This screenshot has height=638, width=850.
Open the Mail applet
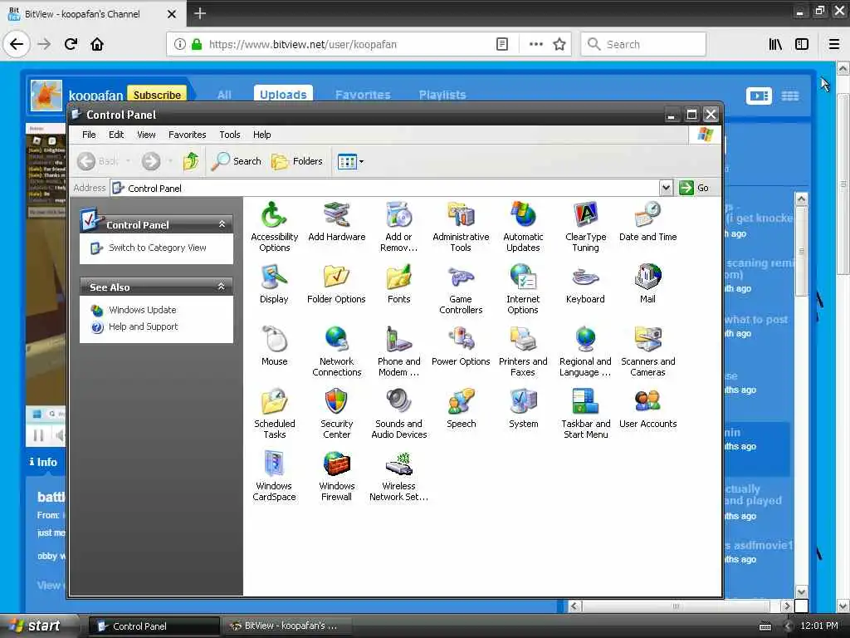(x=647, y=284)
